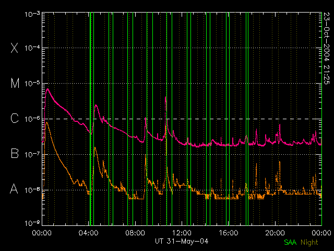This screenshot has height=251, width=334.
Task: Click the pink flare peak after 04:30
Action: click(x=96, y=105)
